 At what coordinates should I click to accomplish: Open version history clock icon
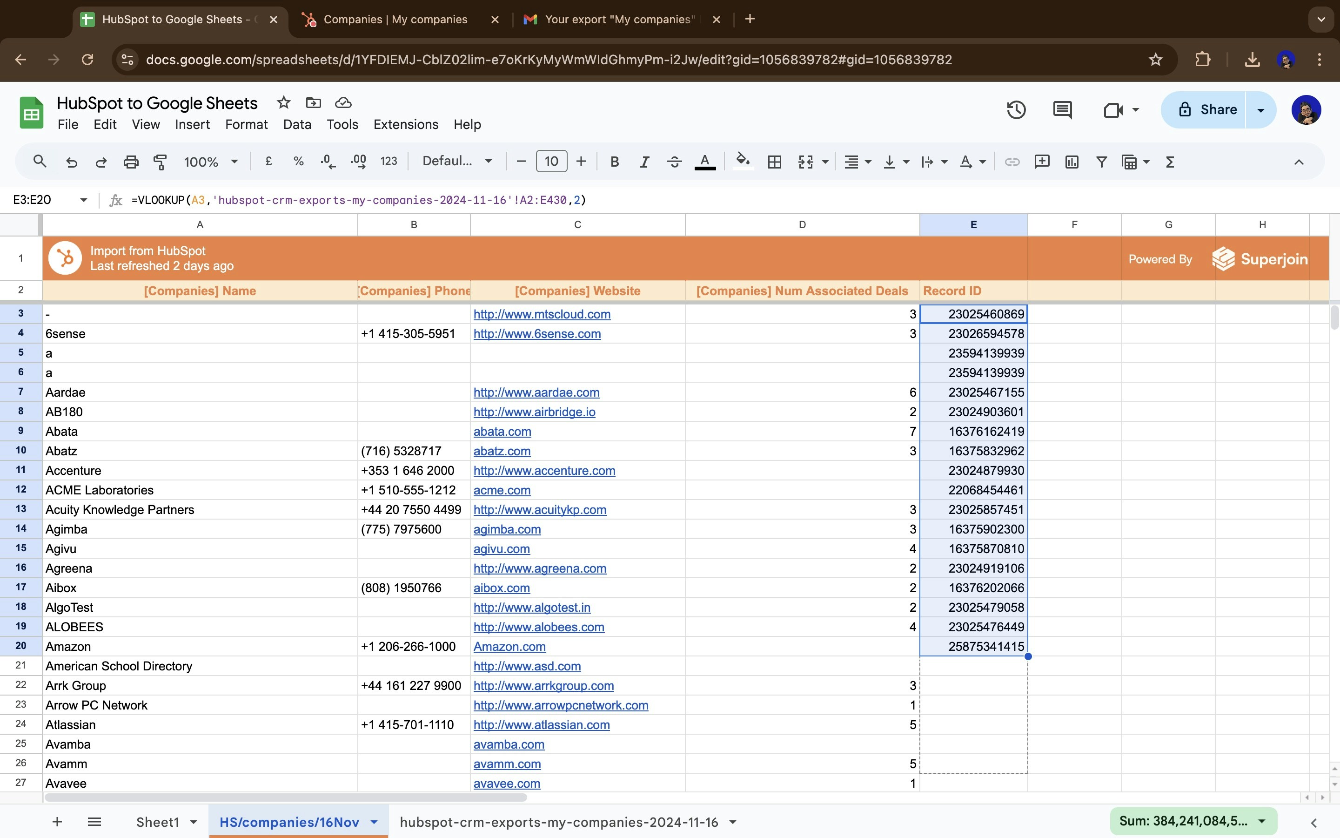pos(1016,110)
